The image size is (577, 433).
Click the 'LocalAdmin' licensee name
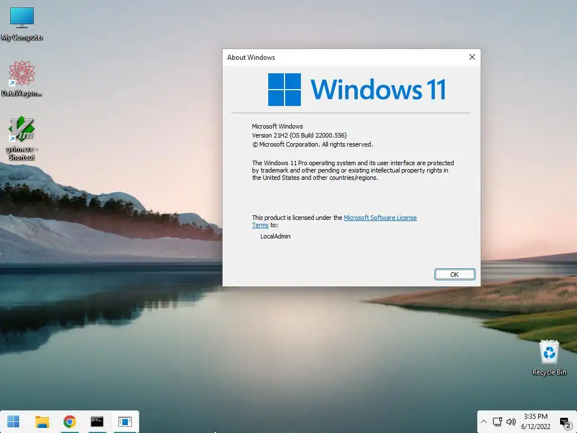[275, 236]
